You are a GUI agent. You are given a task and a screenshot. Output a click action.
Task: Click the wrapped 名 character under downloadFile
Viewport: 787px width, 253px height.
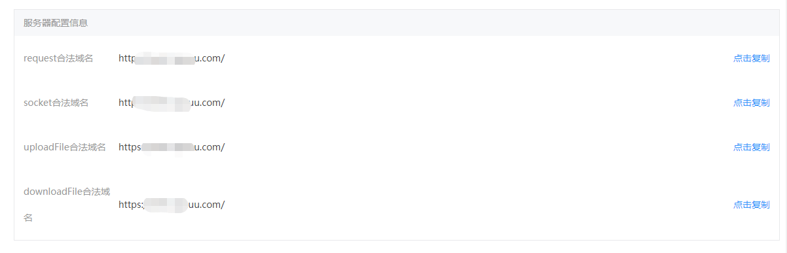coord(28,218)
